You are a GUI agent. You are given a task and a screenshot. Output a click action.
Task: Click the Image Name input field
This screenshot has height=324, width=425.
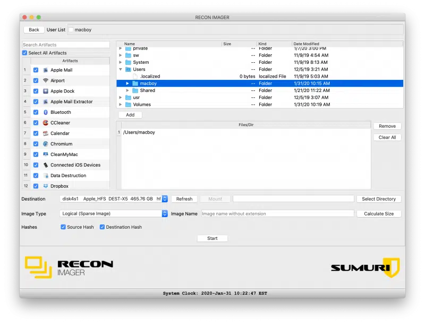click(277, 214)
